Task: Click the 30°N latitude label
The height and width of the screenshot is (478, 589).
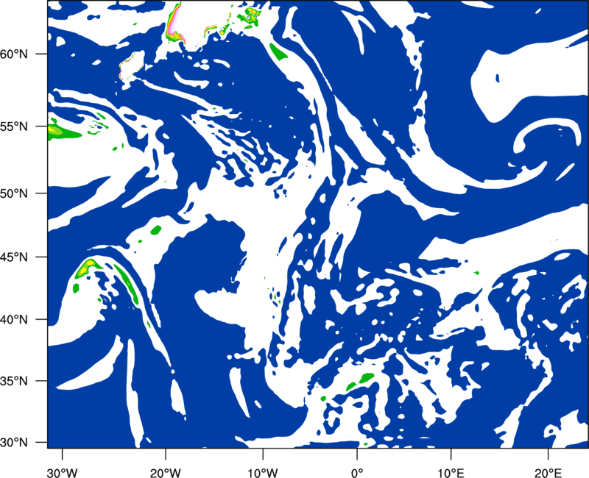Action: [14, 443]
